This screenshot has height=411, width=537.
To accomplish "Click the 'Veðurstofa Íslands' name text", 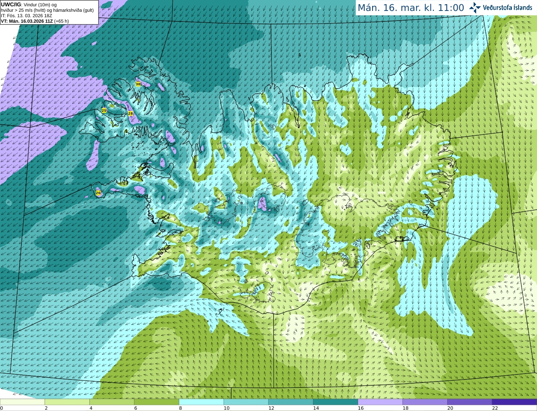I will pos(508,8).
